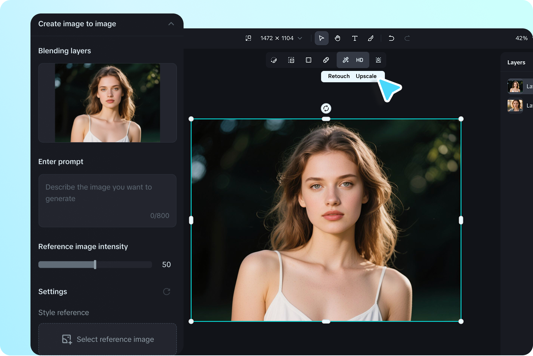
Task: Click the Reference image intensity label
Action: click(83, 246)
